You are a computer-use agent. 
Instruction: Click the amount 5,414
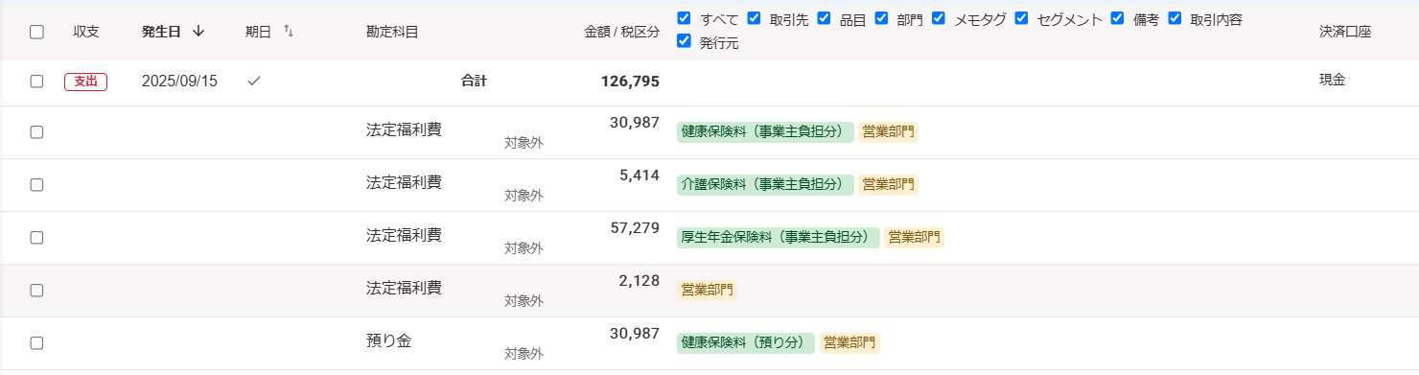640,175
